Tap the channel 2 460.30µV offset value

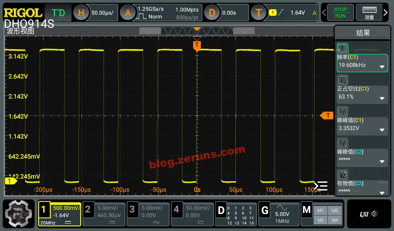(109, 215)
